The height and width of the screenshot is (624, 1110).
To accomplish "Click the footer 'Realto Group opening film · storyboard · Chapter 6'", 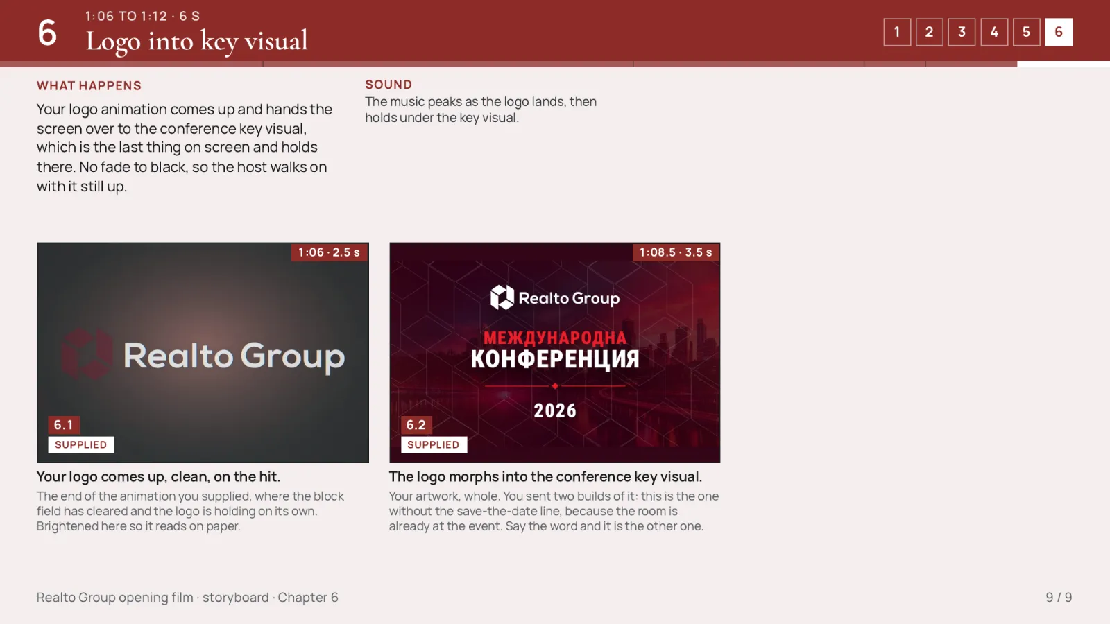I will (187, 597).
